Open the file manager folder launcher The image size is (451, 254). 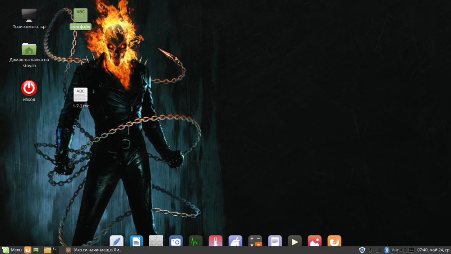point(47,250)
